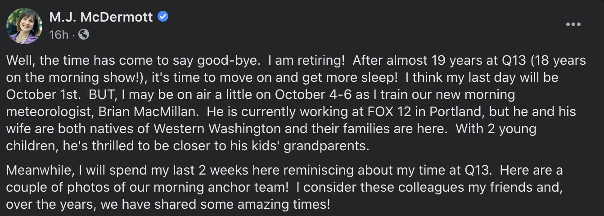Click "Well" at the post's beginning
The image size is (604, 216).
pos(17,60)
